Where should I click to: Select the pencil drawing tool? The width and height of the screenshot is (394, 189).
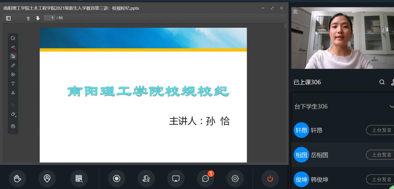(13, 65)
